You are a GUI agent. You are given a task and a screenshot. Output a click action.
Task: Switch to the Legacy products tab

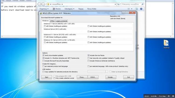(61, 21)
